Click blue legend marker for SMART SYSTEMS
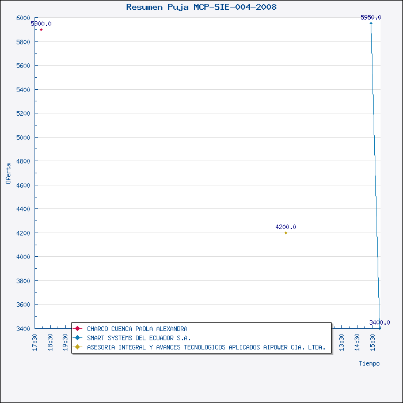The height and width of the screenshot is (403, 403). [77, 338]
